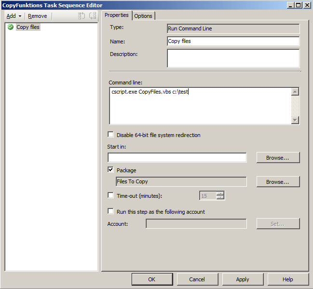The height and width of the screenshot is (289, 313).
Task: Click the time-out spinner down arrow
Action: click(x=220, y=197)
